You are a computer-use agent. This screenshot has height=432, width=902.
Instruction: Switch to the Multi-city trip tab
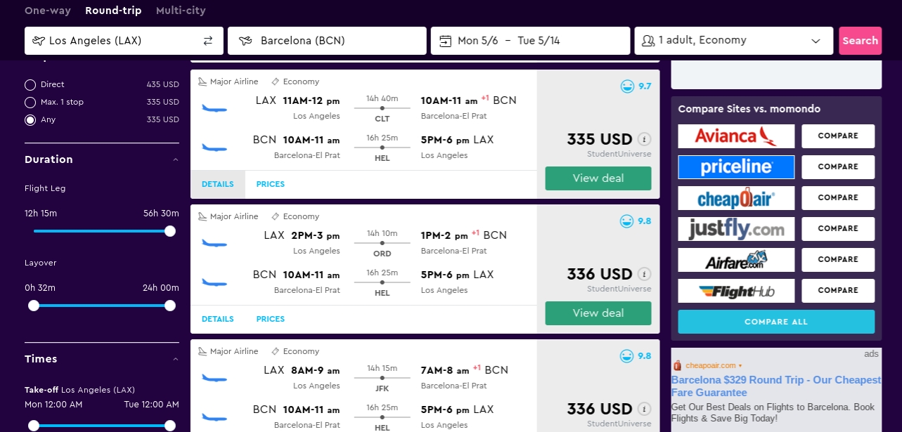coord(181,11)
